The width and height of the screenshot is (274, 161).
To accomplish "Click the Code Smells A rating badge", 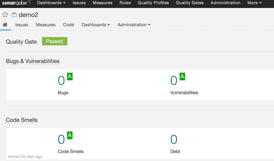I will pos(70,135).
